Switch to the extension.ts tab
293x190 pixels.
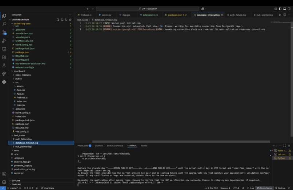point(149,15)
